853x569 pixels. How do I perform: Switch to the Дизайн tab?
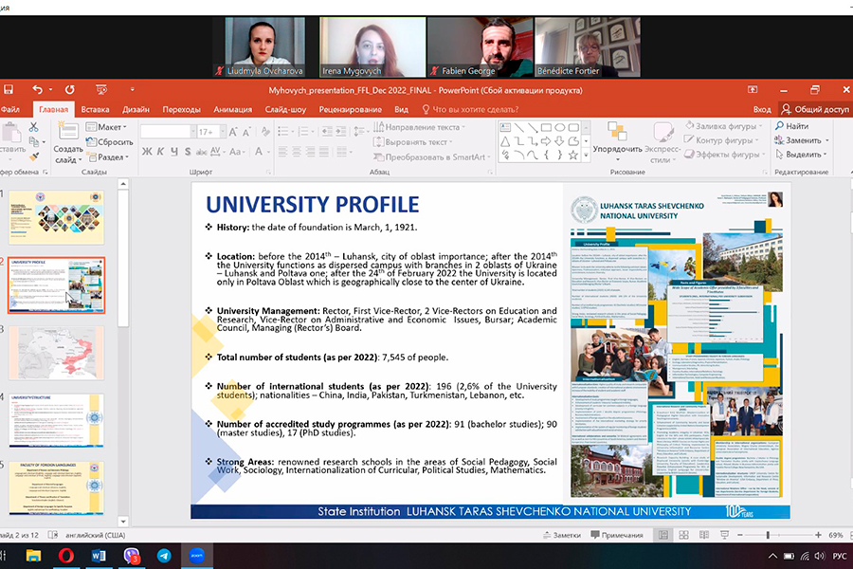136,109
